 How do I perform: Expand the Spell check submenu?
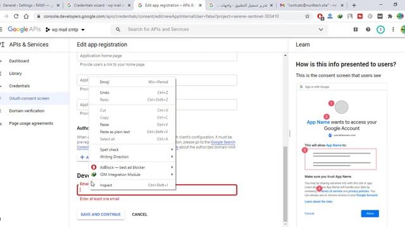coord(132,149)
